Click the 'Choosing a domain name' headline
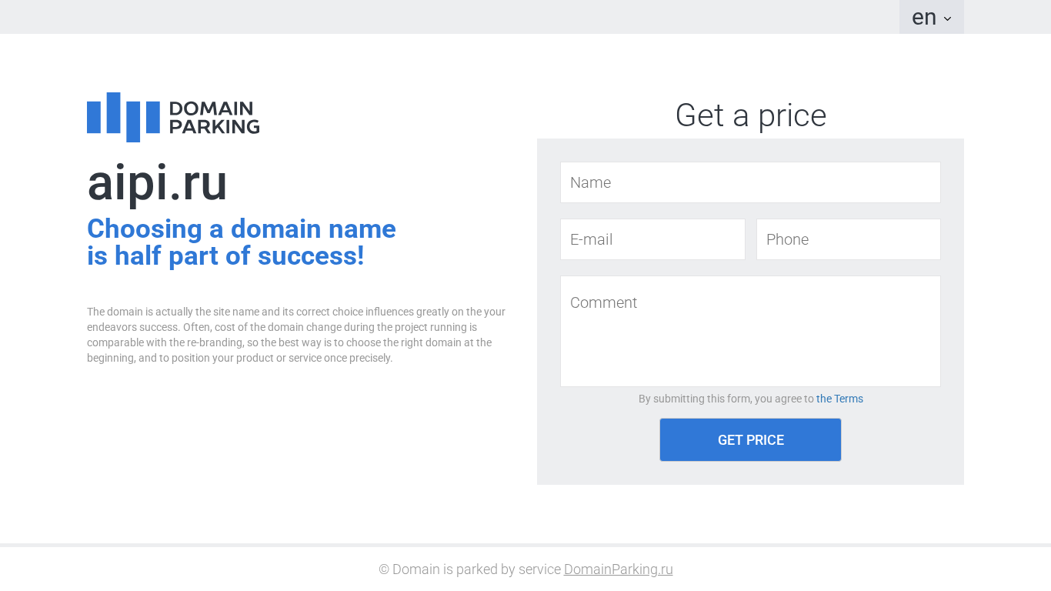Viewport: 1051px width, 591px height. click(242, 229)
